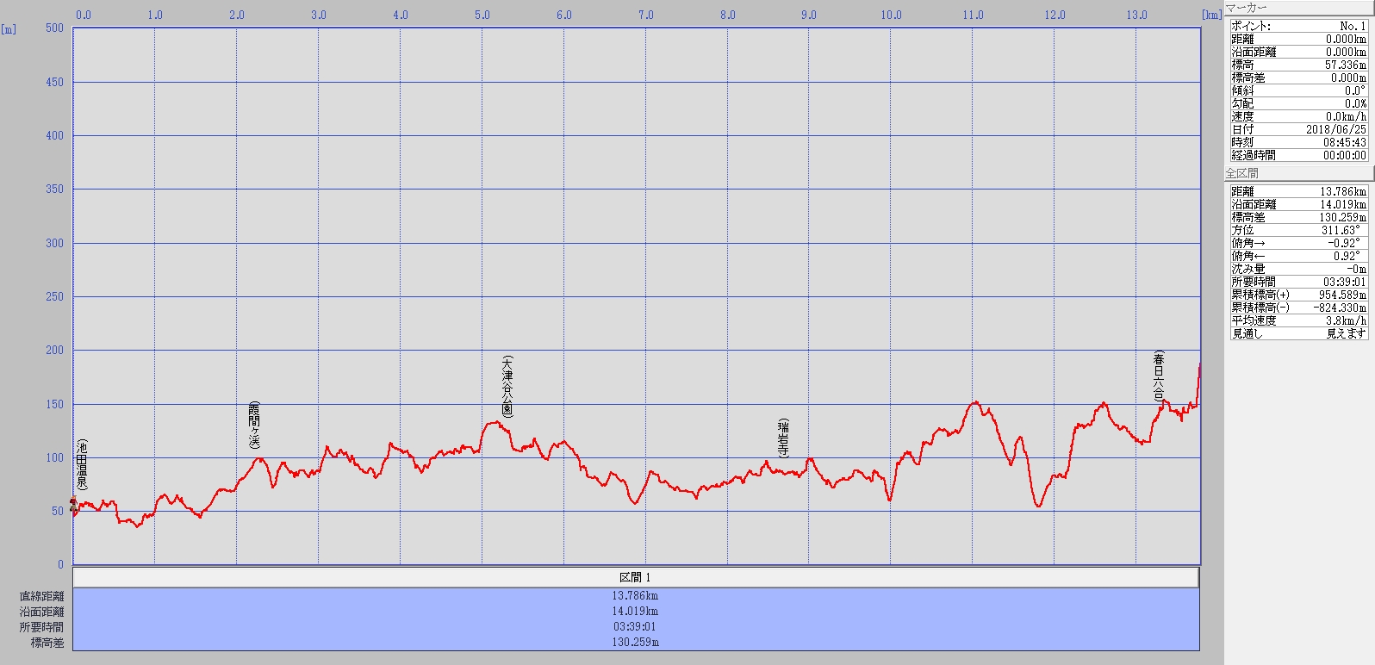Click the 累積標高(-) value -824.330m

click(x=1341, y=308)
